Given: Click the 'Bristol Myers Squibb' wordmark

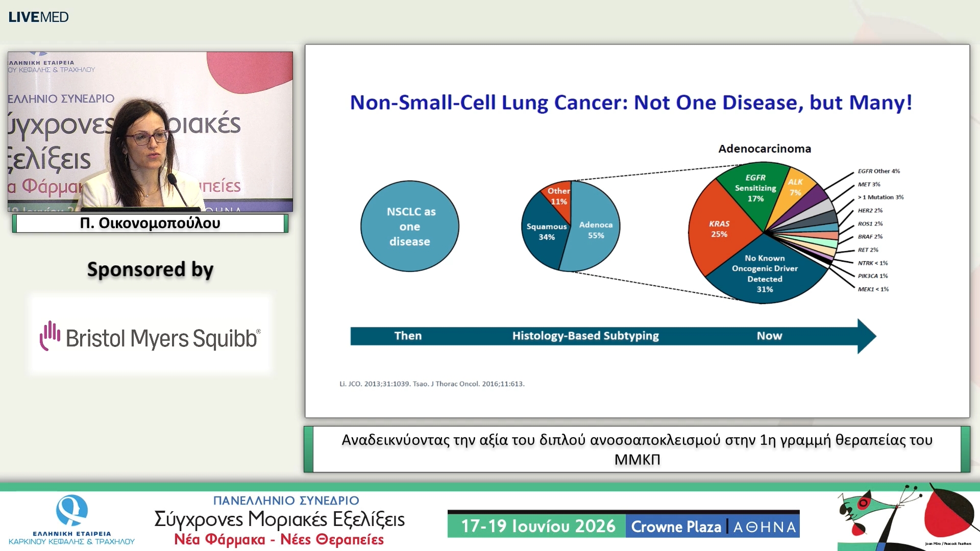Looking at the screenshot, I should 163,338.
